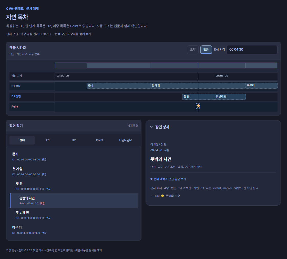This screenshot has width=287, height=259.
Task: Click the star icon in comment source line
Action: click(162, 196)
